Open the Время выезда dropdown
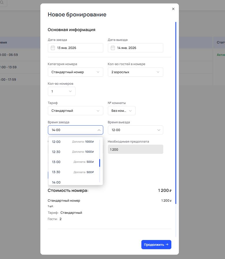Screen dimensions: 225x259 coord(135,130)
